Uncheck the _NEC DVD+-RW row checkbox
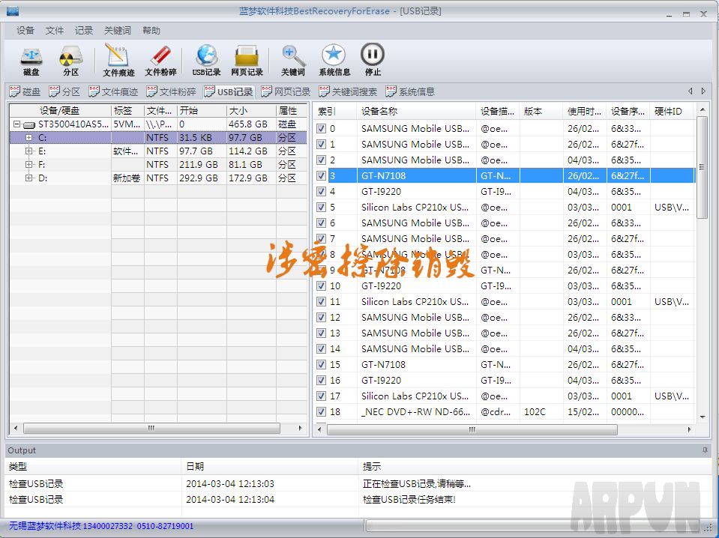 (x=322, y=411)
